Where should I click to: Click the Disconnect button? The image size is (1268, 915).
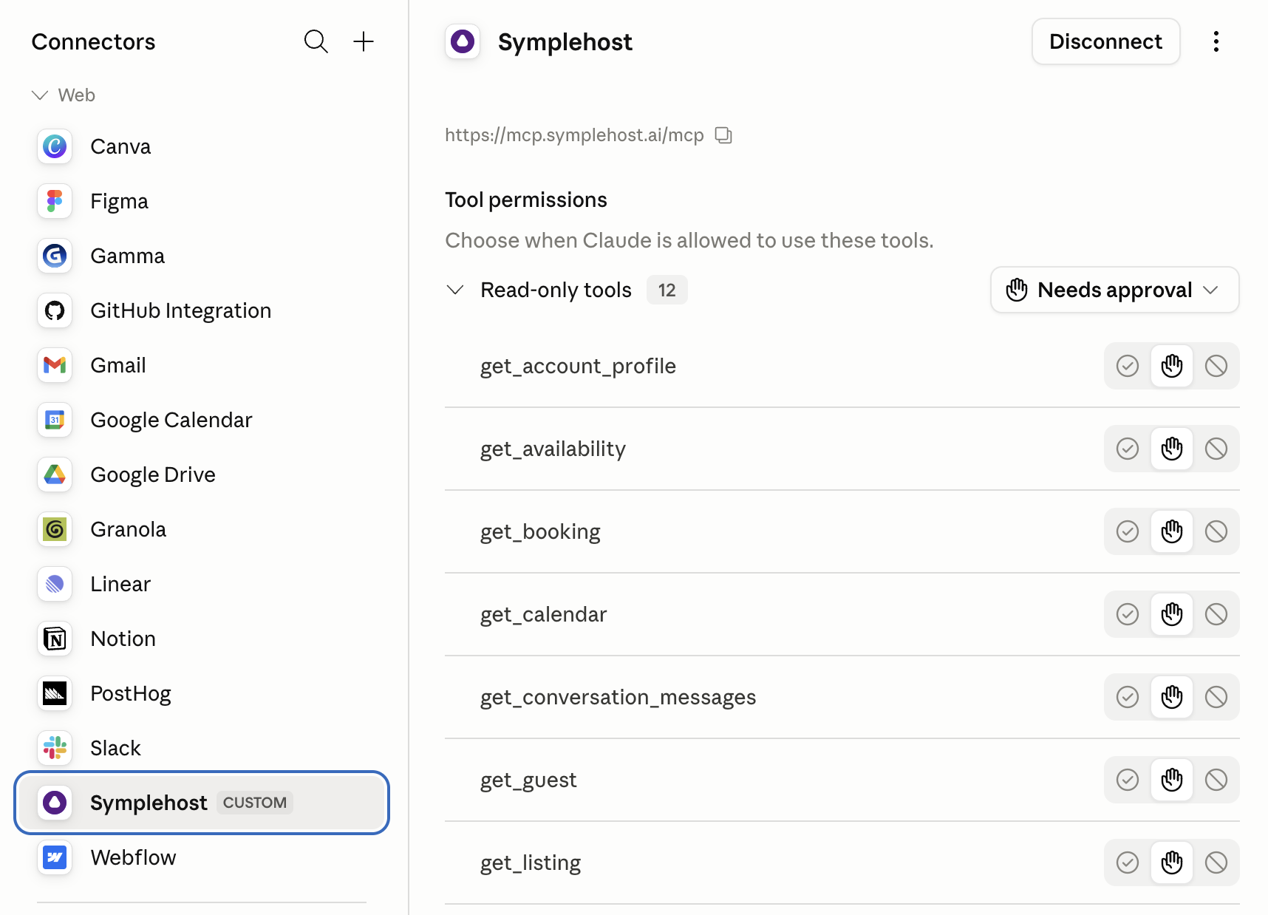[1105, 41]
